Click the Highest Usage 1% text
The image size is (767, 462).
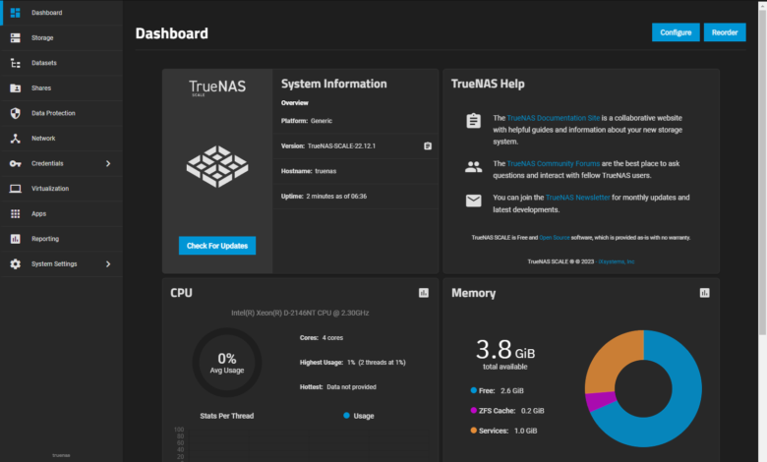(353, 363)
